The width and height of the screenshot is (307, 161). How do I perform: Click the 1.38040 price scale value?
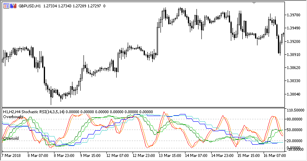(293, 94)
